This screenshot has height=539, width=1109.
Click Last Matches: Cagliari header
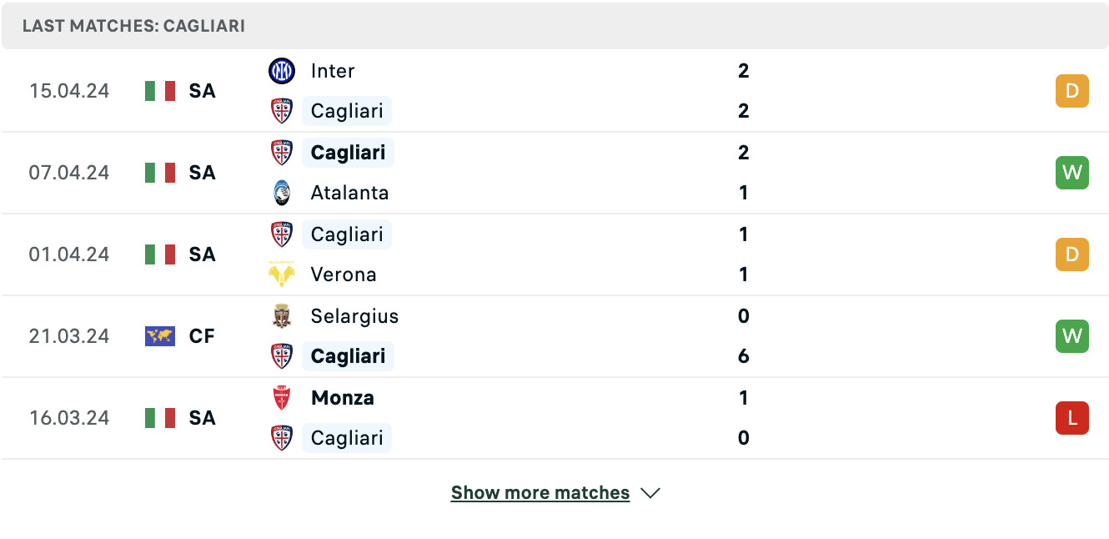point(133,26)
